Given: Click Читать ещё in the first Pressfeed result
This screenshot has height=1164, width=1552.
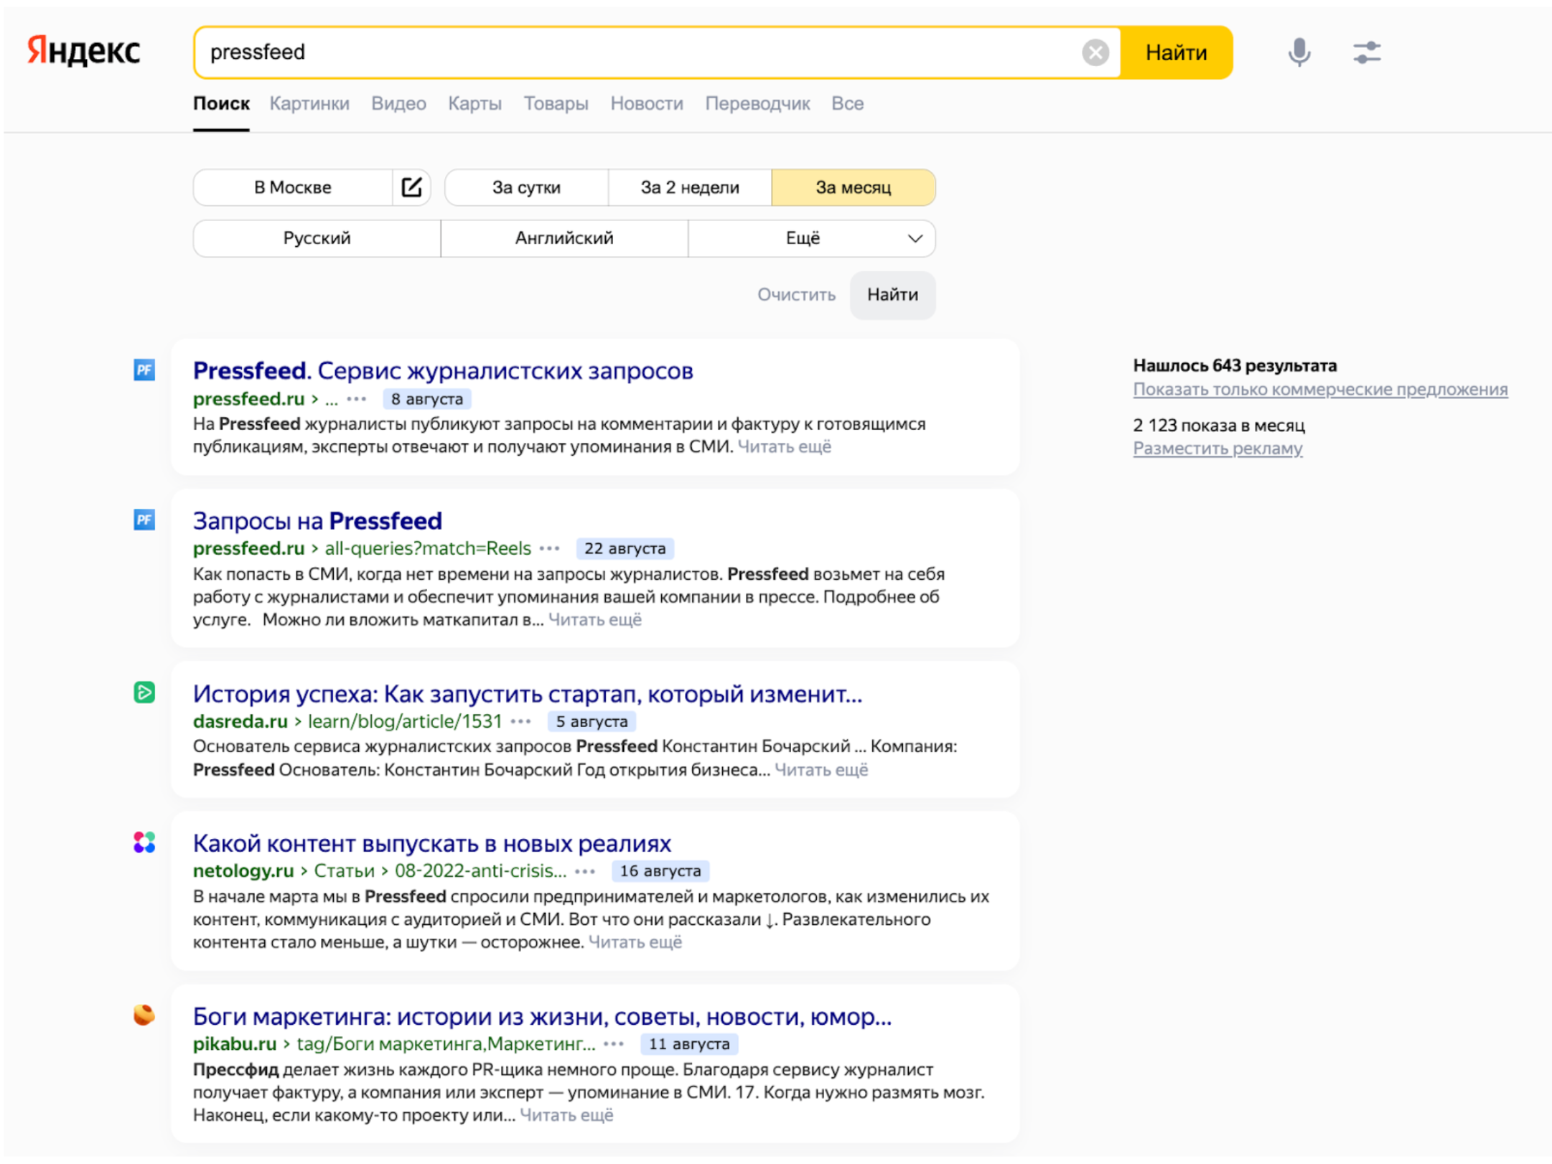Looking at the screenshot, I should (785, 446).
